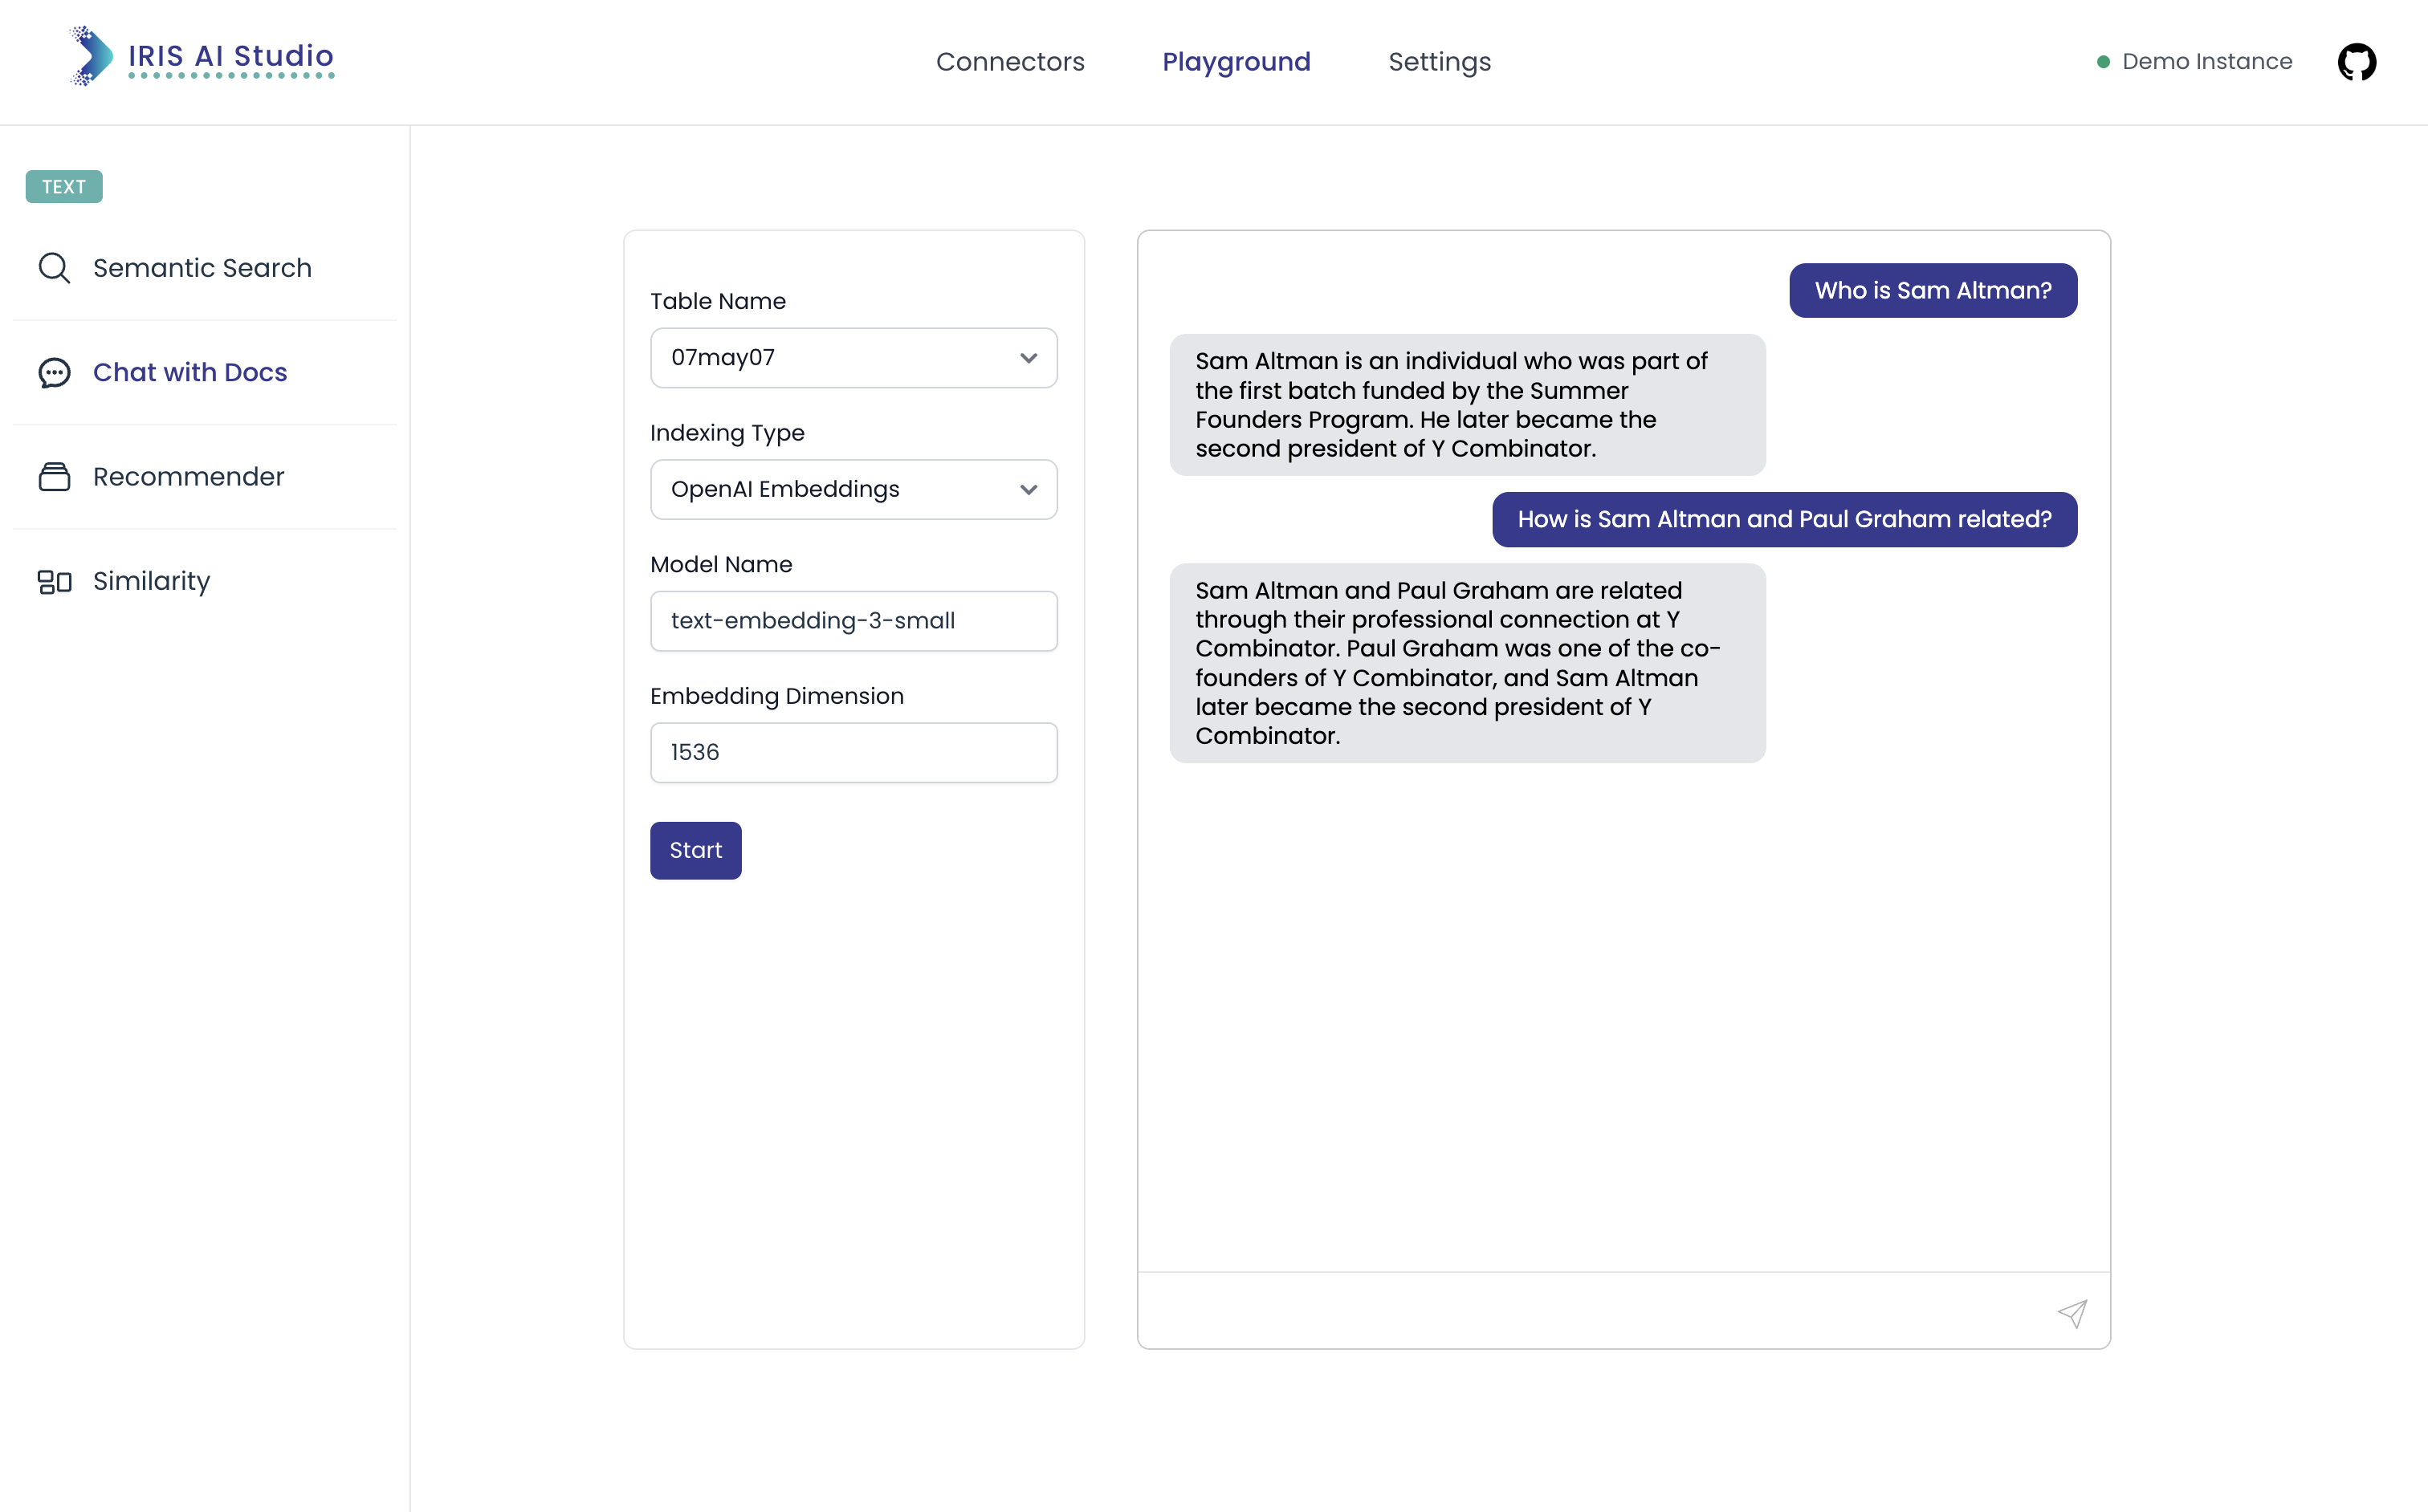Click the green Demo Instance status dot
This screenshot has height=1512, width=2428.
pos(2103,62)
